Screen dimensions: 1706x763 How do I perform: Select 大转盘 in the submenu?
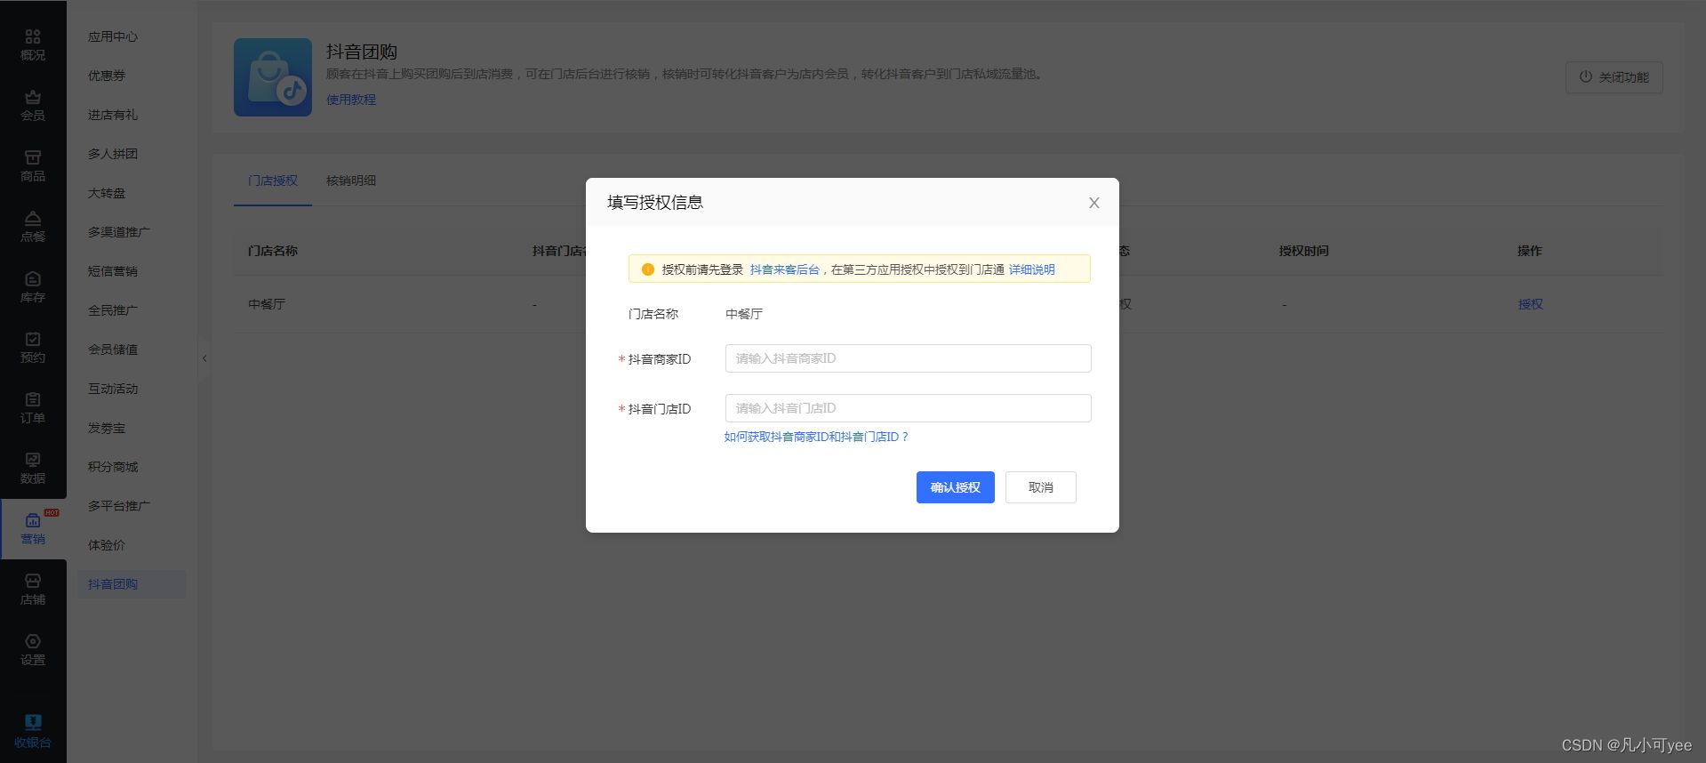point(107,193)
